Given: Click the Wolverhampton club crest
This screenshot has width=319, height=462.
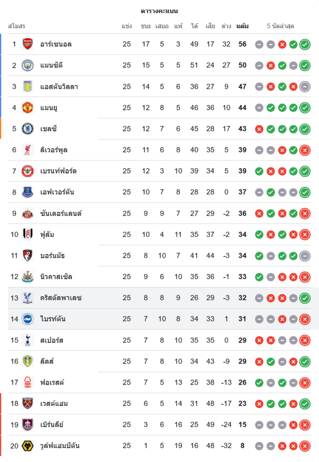Looking at the screenshot, I should click(x=28, y=446).
